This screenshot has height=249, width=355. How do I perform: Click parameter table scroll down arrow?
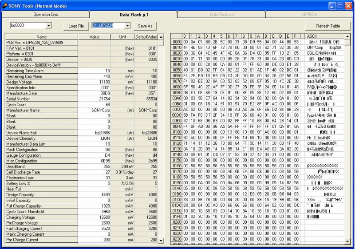(x=161, y=241)
